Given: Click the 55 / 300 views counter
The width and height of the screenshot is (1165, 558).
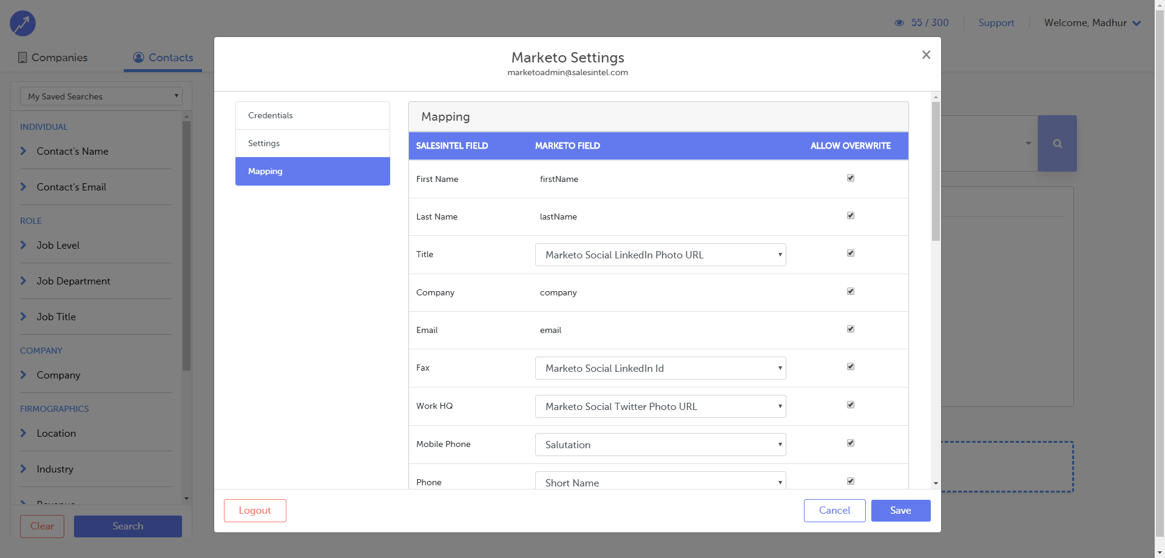Looking at the screenshot, I should point(930,23).
